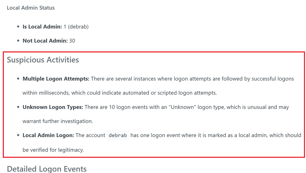
Task: Click the bullet before Local Admin Logon
Action: click(x=18, y=135)
